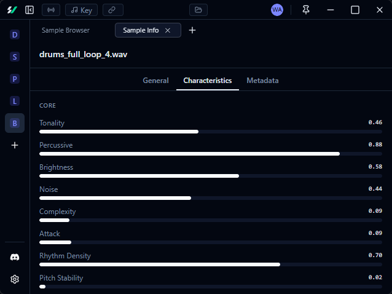Open the Discord link icon
The height and width of the screenshot is (294, 392).
coord(15,257)
